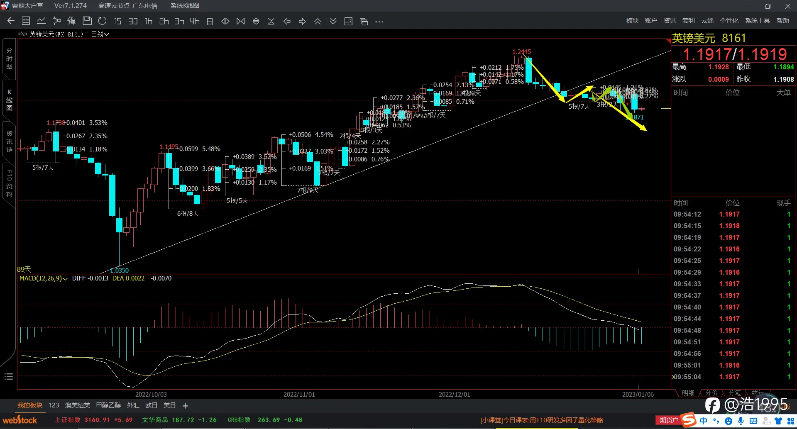The width and height of the screenshot is (797, 429).
Task: Click the shift chart right arrow icon
Action: tap(302, 21)
